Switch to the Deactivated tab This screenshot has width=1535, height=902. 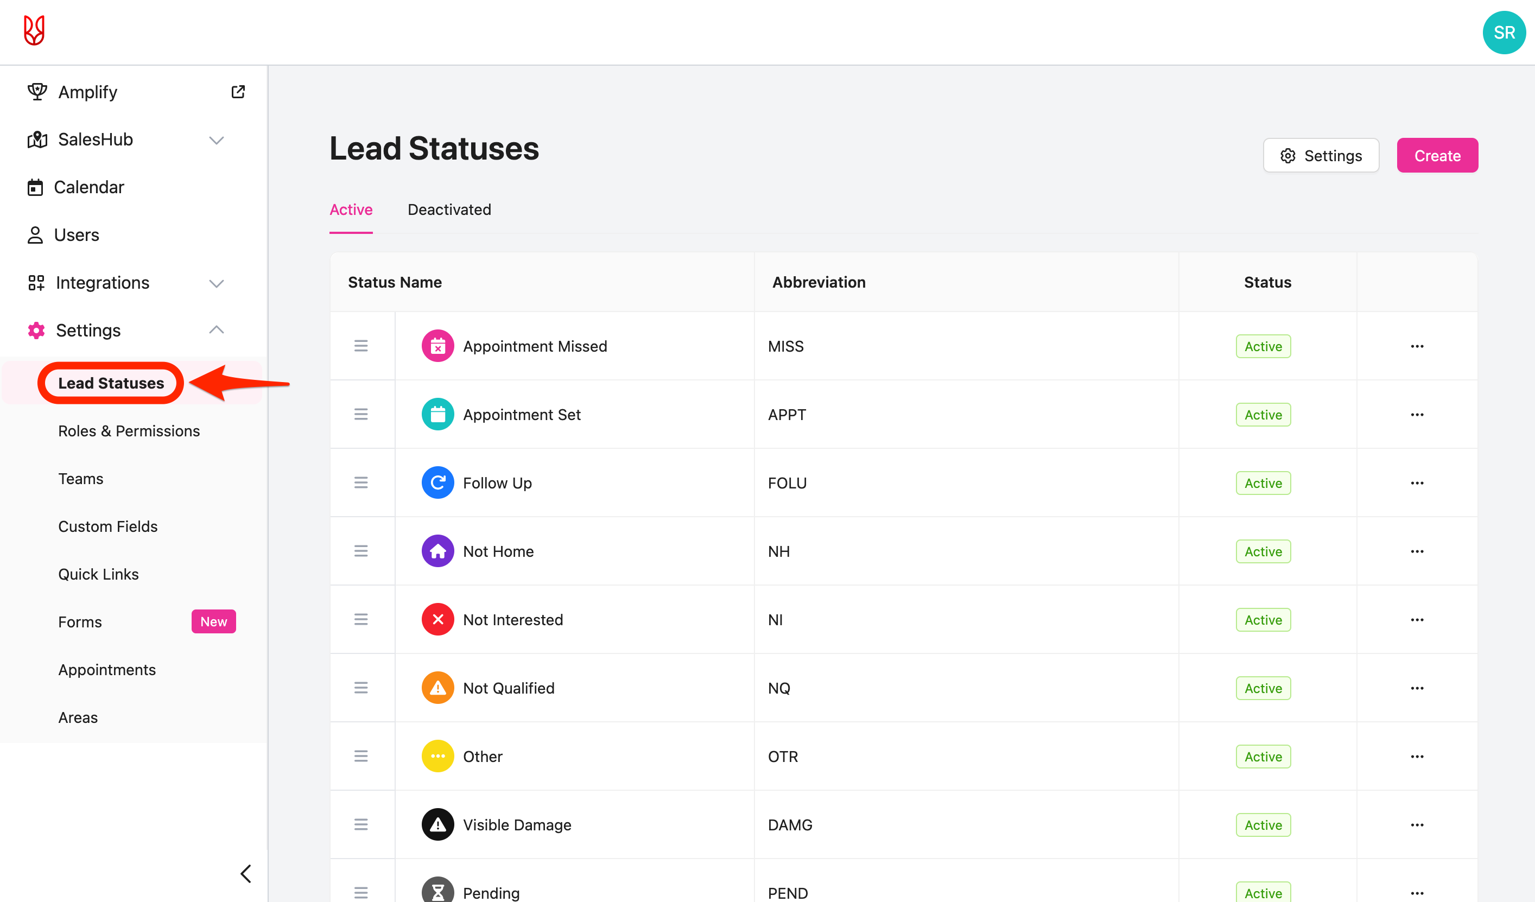(x=449, y=209)
